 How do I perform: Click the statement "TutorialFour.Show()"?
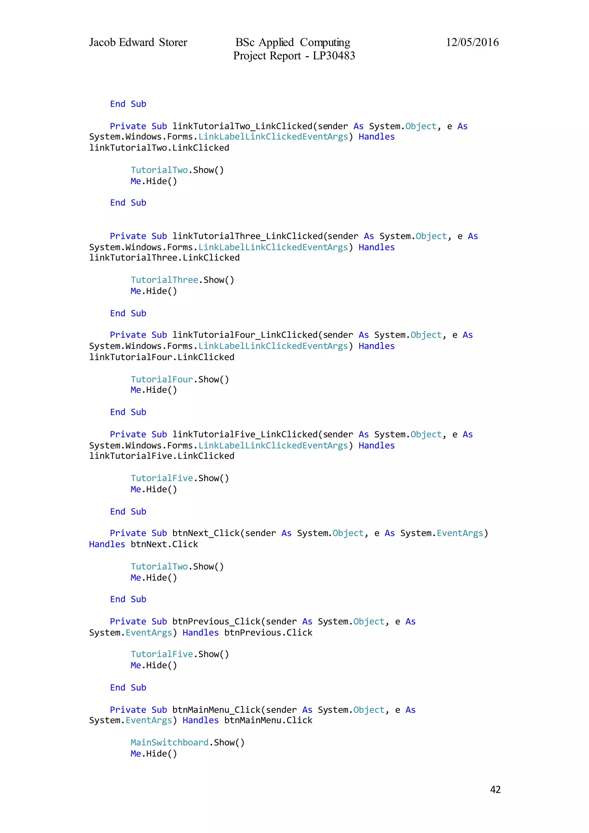click(x=180, y=379)
